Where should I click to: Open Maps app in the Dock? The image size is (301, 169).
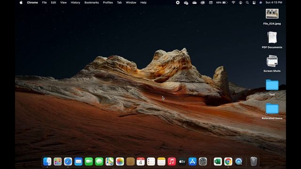click(110, 161)
